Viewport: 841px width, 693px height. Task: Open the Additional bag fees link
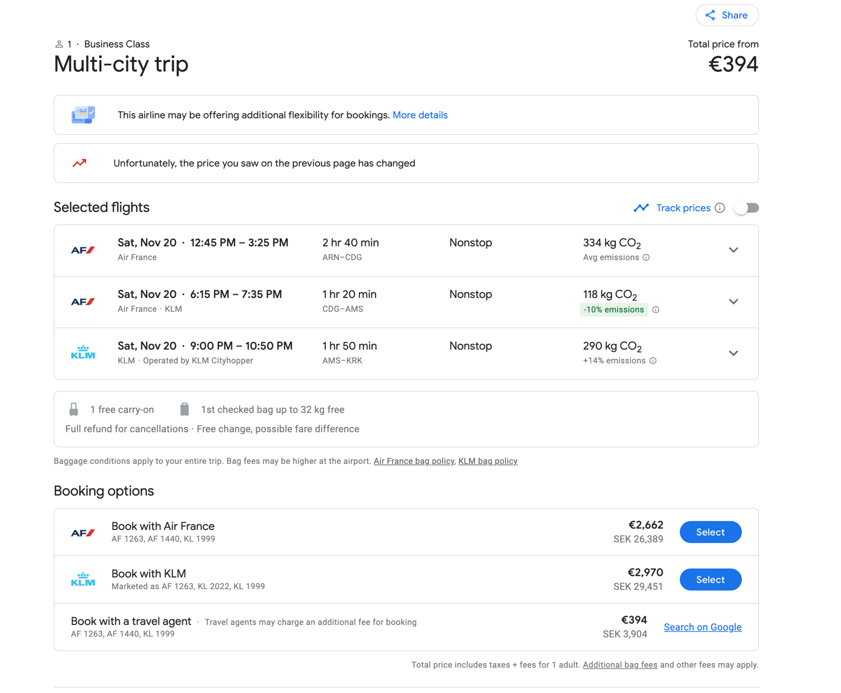click(x=620, y=665)
